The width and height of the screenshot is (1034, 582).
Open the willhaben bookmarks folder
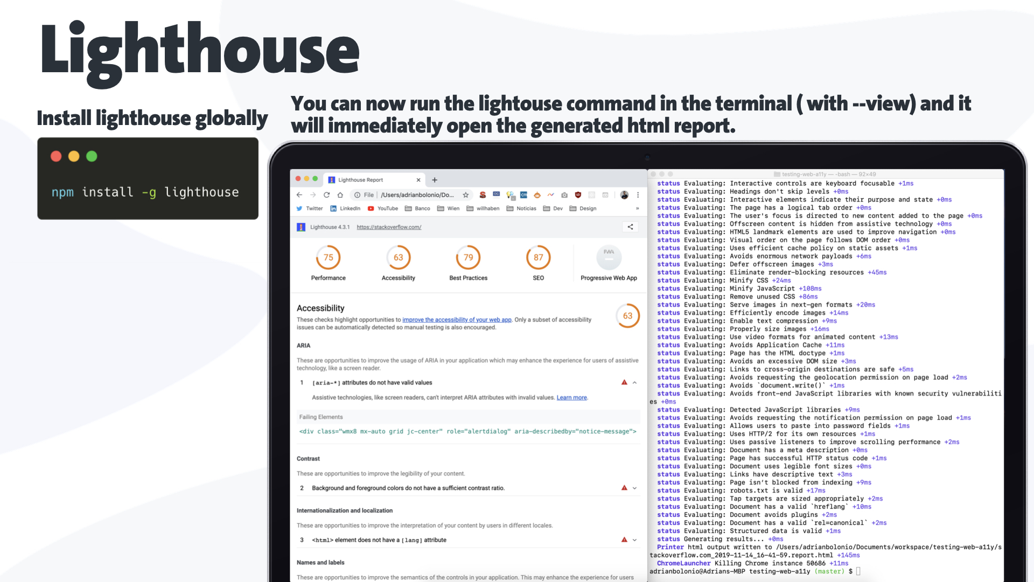pos(483,209)
